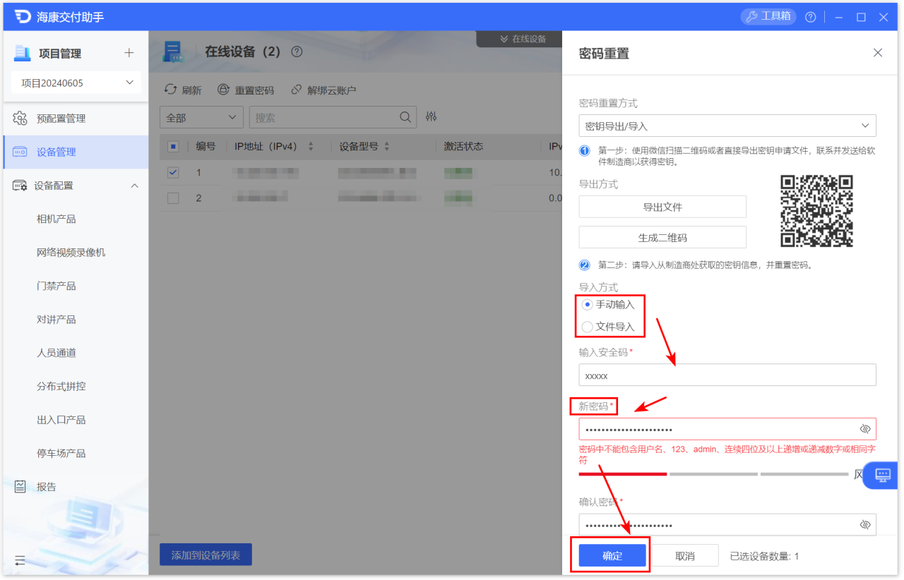This screenshot has height=580, width=904.
Task: Check the checkbox for device row 2
Action: coord(173,198)
